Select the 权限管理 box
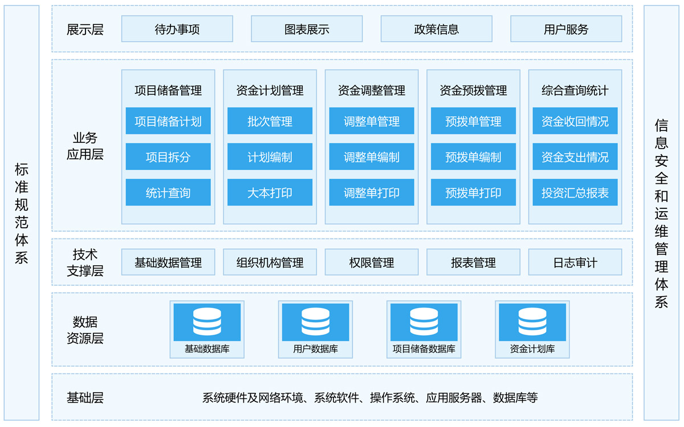The width and height of the screenshot is (684, 427). coord(372,262)
